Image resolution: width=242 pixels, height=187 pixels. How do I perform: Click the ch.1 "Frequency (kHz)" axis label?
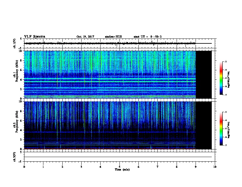pyautogui.click(x=17, y=71)
